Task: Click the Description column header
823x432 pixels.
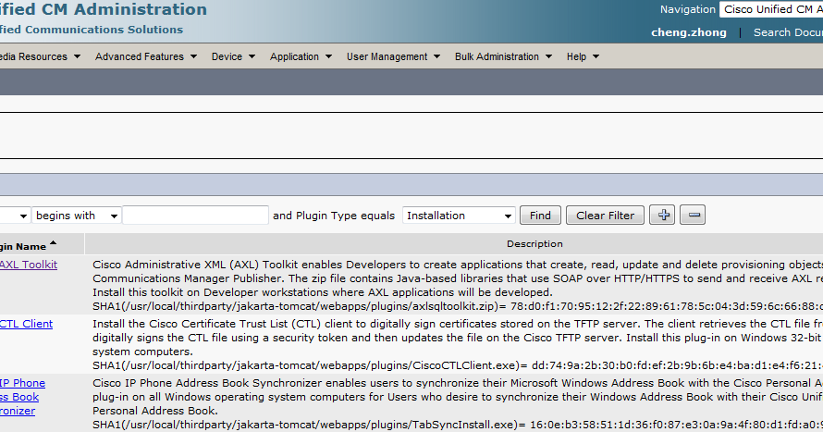Action: [534, 244]
